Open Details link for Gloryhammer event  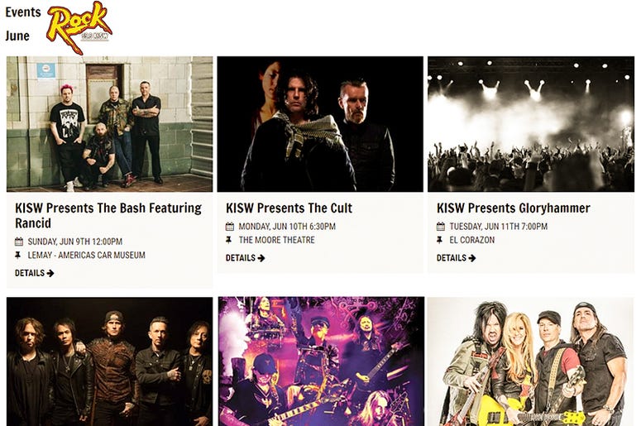[457, 258]
